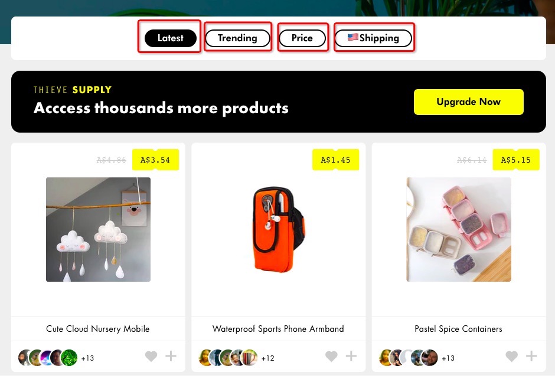
Task: Open Waterproof Sports Phone Armband title link
Action: pos(278,329)
